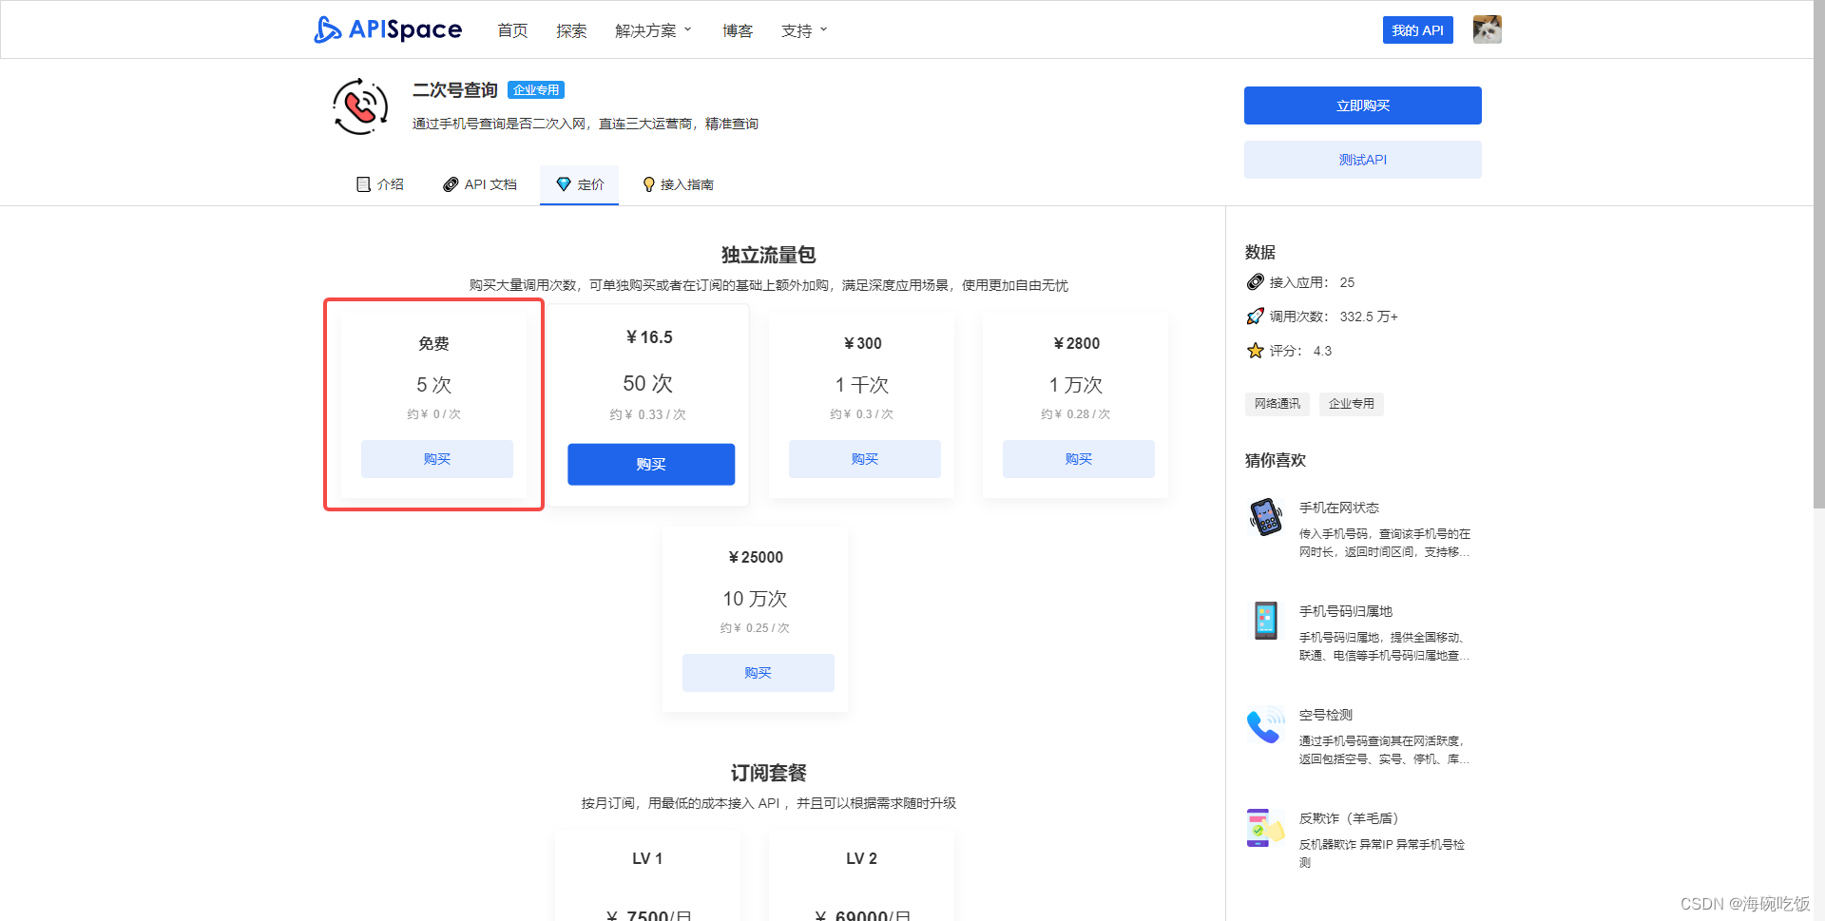Click the 立即购买 button
This screenshot has width=1825, height=921.
tap(1362, 105)
